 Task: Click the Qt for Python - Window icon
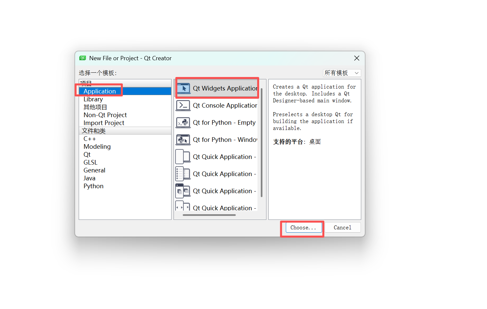[x=183, y=140]
